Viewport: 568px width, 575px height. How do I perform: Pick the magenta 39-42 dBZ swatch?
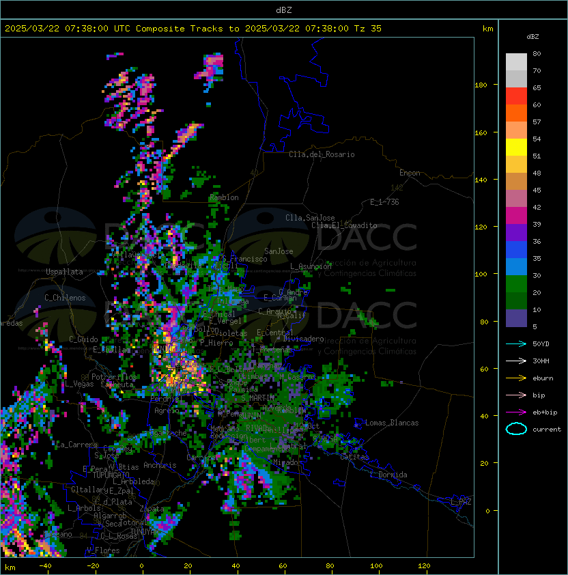(x=516, y=216)
